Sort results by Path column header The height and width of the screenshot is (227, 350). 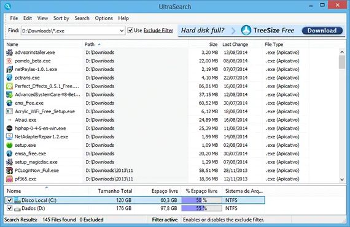pyautogui.click(x=135, y=45)
